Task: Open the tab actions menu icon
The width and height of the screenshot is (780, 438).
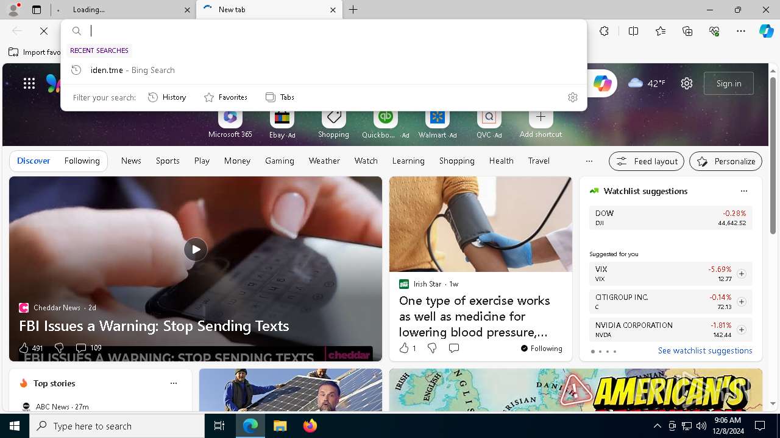Action: click(37, 10)
